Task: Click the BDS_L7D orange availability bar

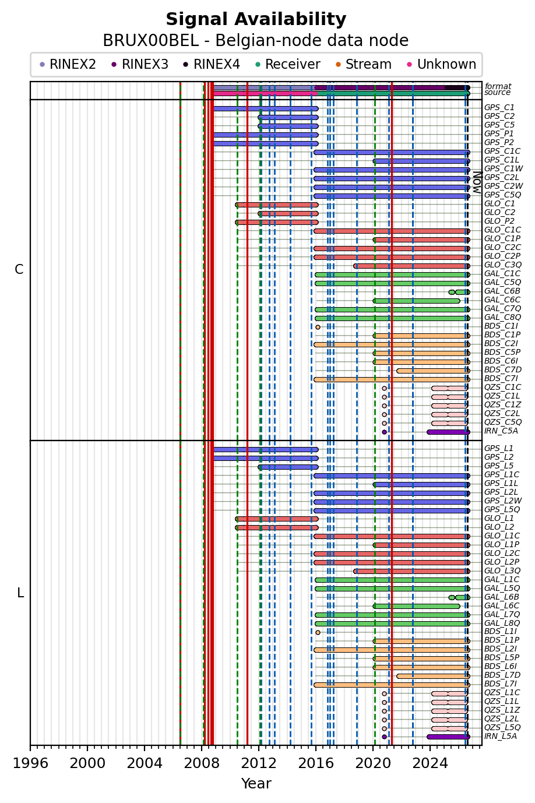Action: coord(433,676)
